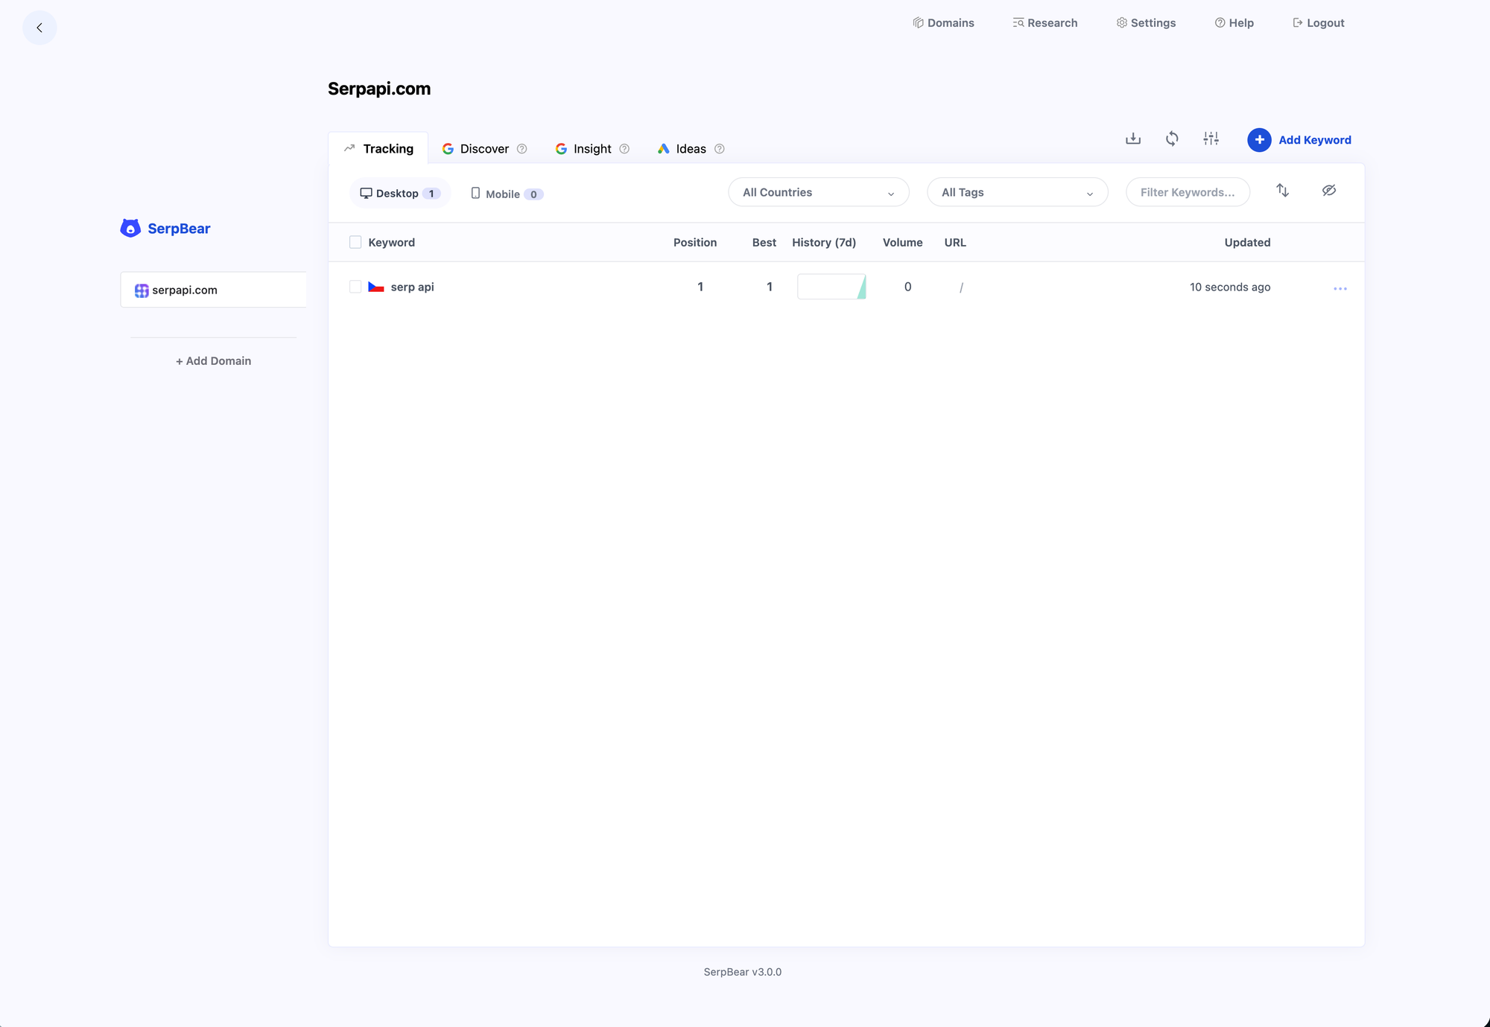Click the export keywords download icon

point(1133,139)
